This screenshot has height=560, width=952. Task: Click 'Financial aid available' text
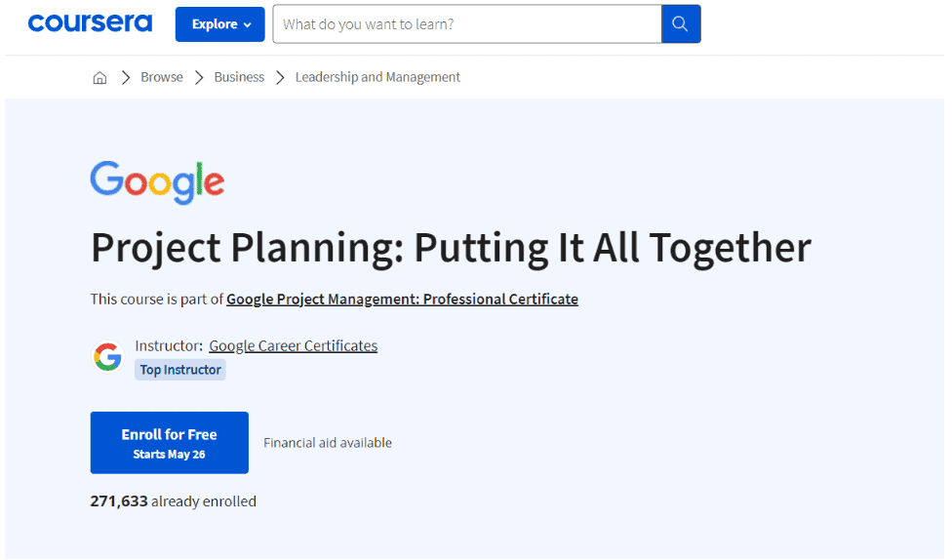click(328, 443)
